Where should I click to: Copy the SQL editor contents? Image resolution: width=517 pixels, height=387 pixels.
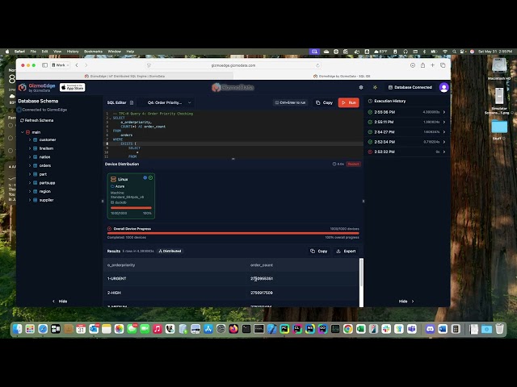[x=324, y=102]
